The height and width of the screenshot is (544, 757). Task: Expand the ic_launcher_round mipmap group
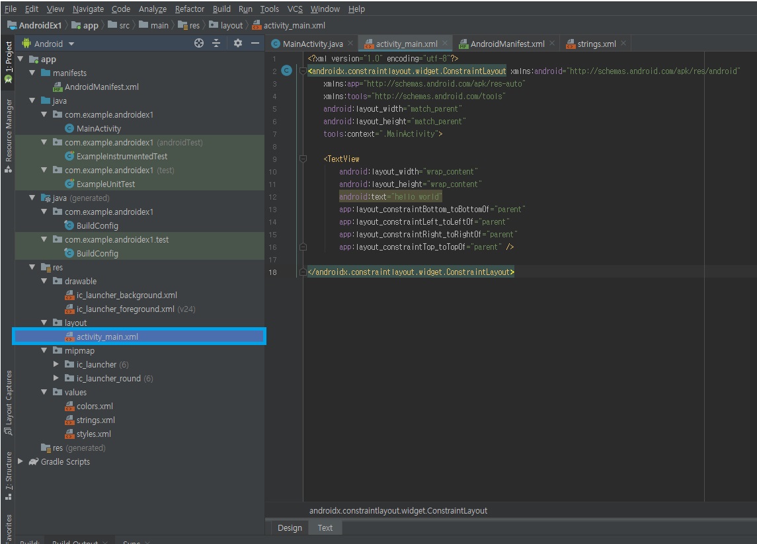(x=56, y=378)
